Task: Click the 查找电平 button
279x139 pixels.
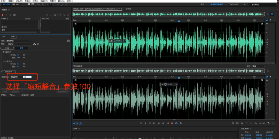Action: pyautogui.click(x=9, y=71)
